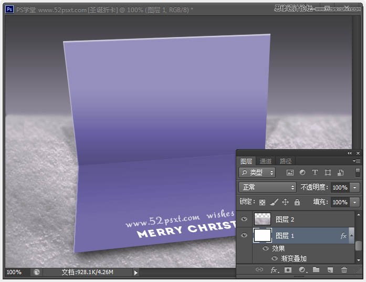Viewport: 366px width, 282px height.
Task: Filter layers by adjustment layer icon
Action: click(x=302, y=173)
